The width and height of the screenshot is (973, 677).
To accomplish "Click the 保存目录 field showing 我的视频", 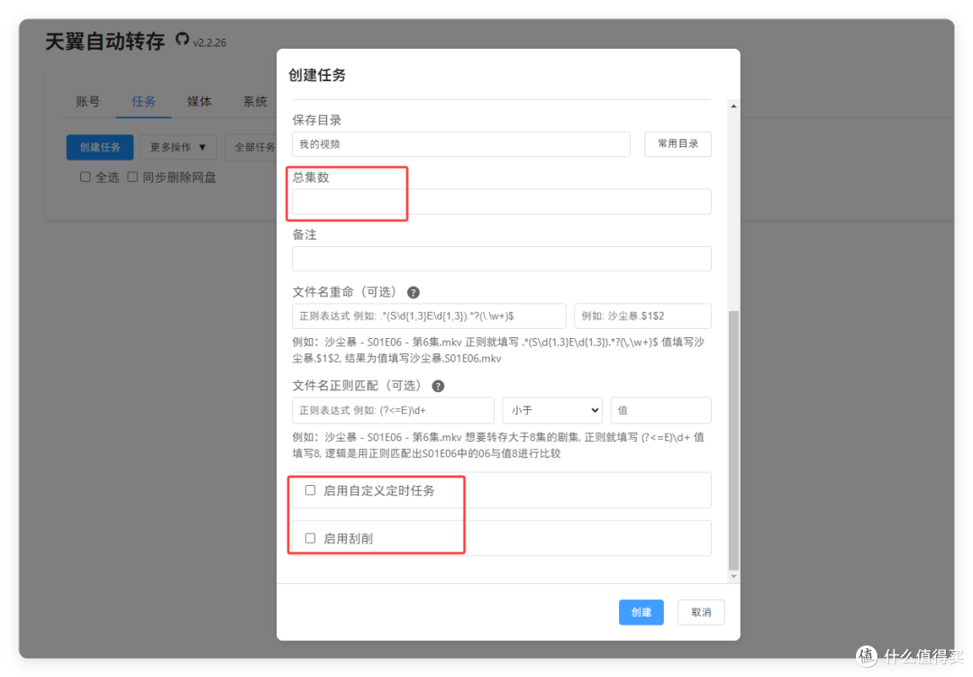I will tap(461, 144).
